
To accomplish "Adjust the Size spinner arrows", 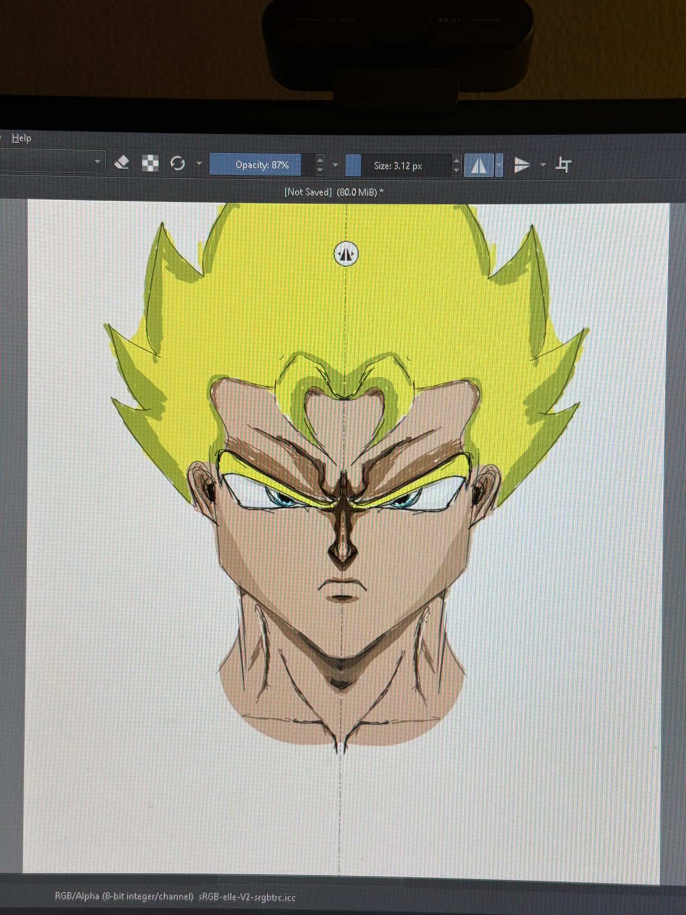I will pyautogui.click(x=456, y=165).
